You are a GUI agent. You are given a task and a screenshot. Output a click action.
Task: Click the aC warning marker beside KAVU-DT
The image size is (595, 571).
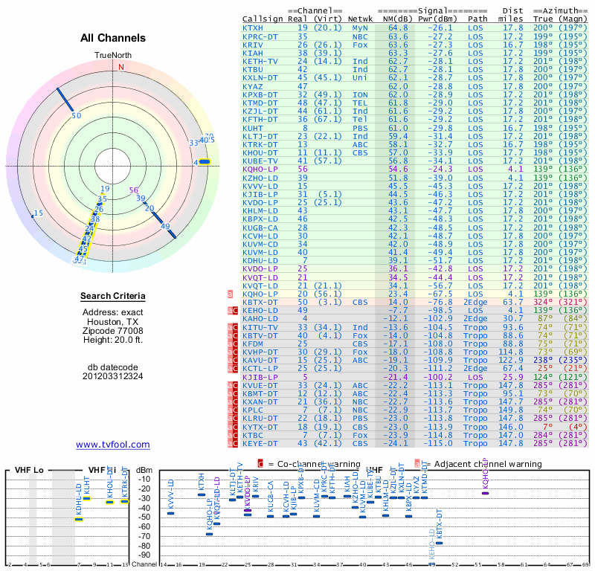pos(233,360)
